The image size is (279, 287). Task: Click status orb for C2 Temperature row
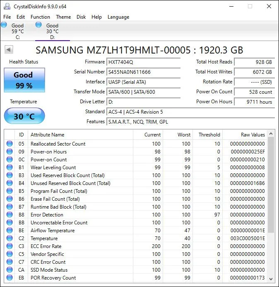point(10,238)
